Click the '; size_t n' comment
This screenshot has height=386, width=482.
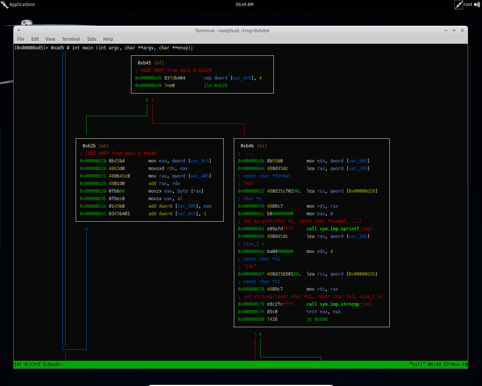coord(251,244)
